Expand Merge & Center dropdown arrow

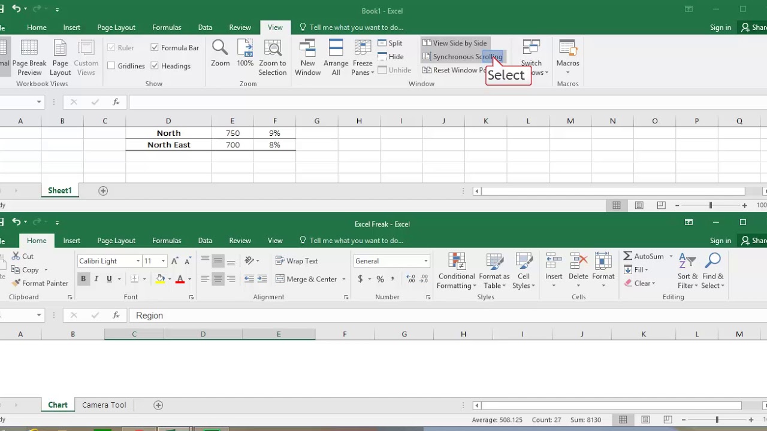(x=343, y=279)
